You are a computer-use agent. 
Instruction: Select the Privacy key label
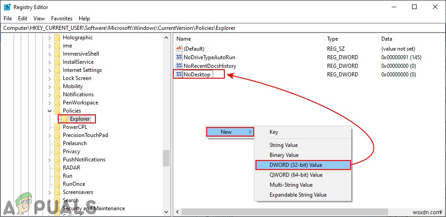click(71, 151)
